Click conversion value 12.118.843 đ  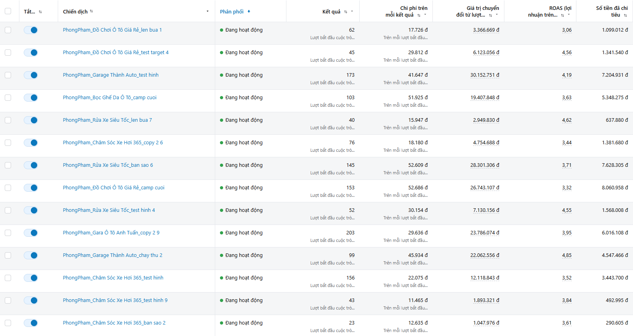point(485,278)
